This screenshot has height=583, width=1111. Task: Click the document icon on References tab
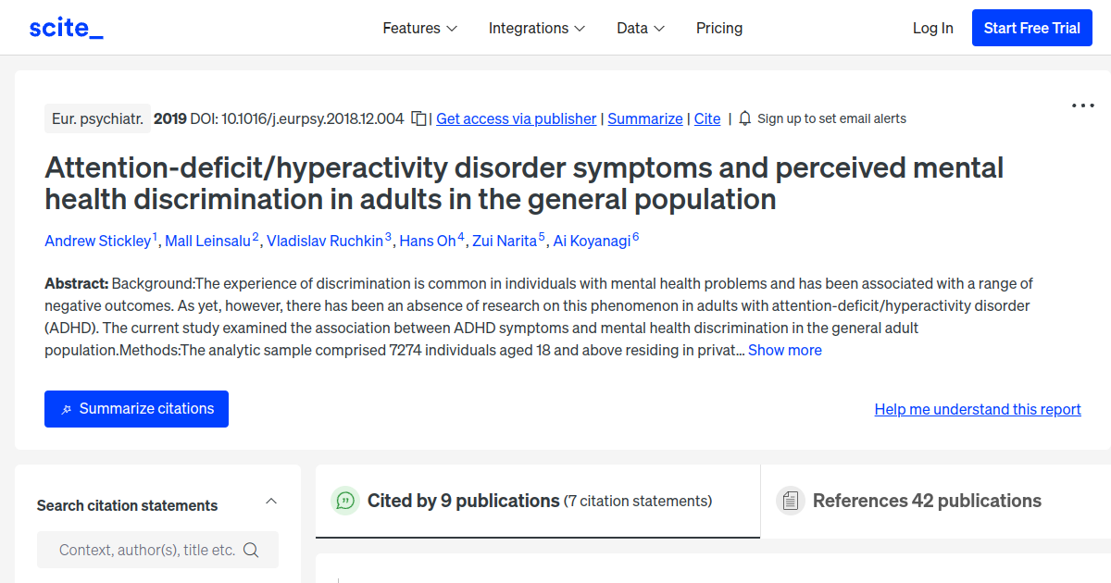[791, 500]
